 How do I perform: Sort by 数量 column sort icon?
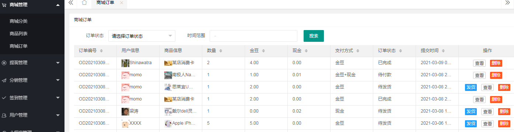point(221,51)
